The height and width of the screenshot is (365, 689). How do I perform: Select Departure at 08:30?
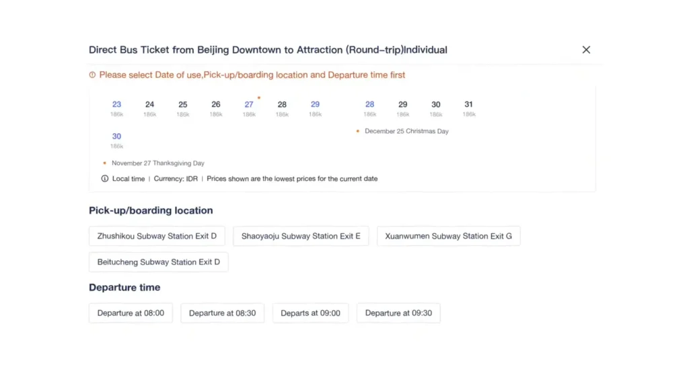point(222,313)
